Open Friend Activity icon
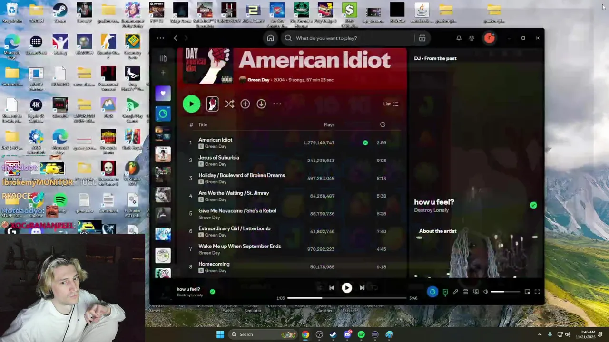 coord(471,38)
